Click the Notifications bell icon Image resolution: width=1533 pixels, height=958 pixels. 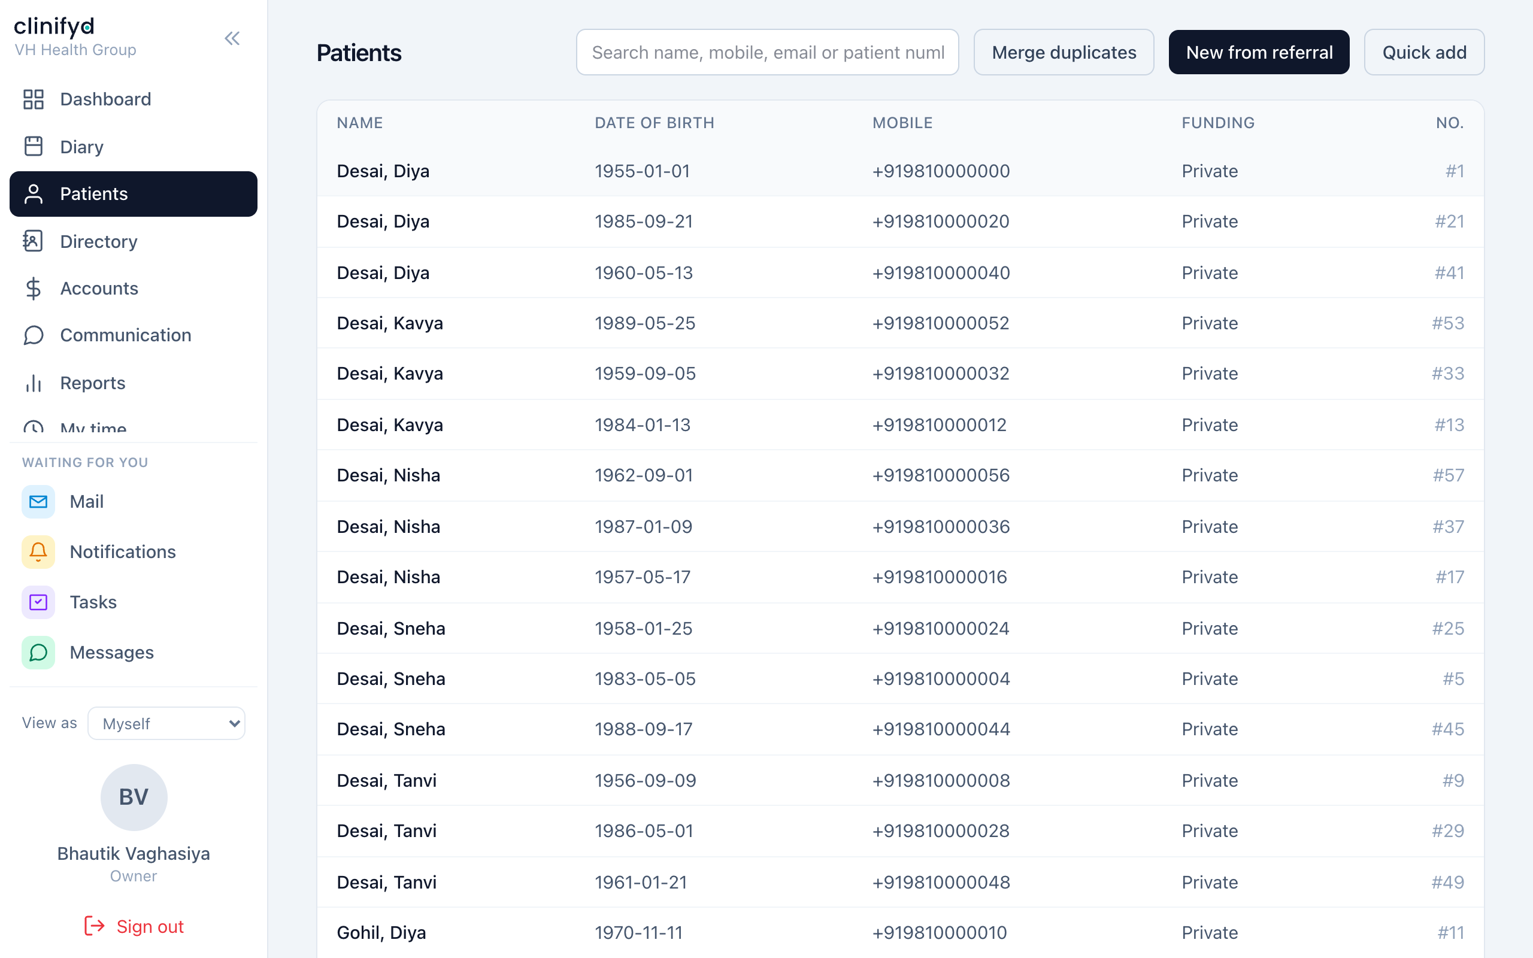pyautogui.click(x=38, y=552)
